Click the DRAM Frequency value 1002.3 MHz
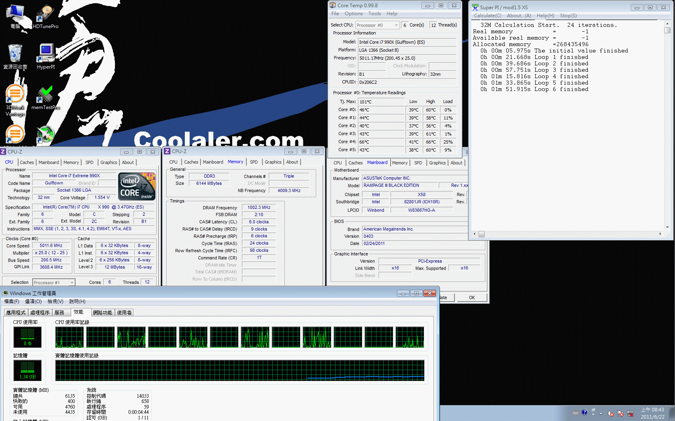This screenshot has height=421, width=675. pyautogui.click(x=259, y=207)
